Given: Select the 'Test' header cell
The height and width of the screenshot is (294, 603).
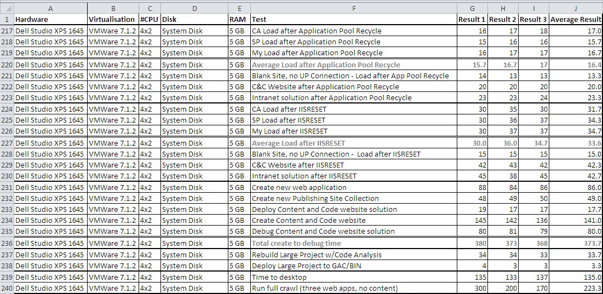Looking at the screenshot, I should click(x=353, y=19).
